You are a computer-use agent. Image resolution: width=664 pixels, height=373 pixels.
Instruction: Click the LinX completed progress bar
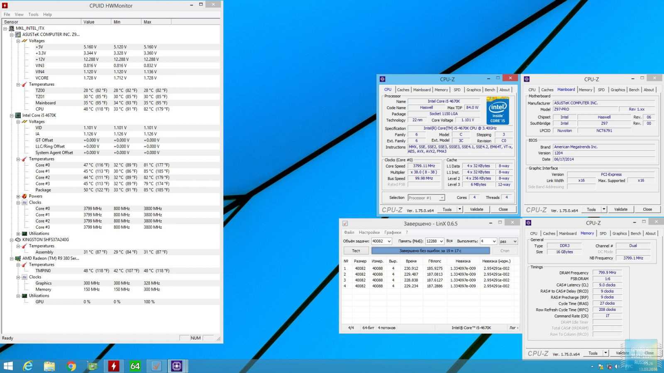[430, 251]
